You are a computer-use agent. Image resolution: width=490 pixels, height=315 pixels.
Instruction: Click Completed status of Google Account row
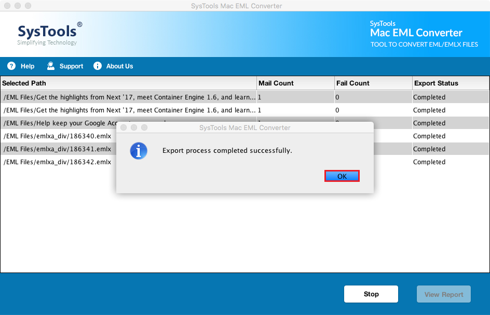click(x=429, y=123)
